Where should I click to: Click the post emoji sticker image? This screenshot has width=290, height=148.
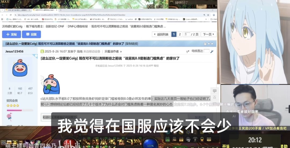click(x=50, y=84)
